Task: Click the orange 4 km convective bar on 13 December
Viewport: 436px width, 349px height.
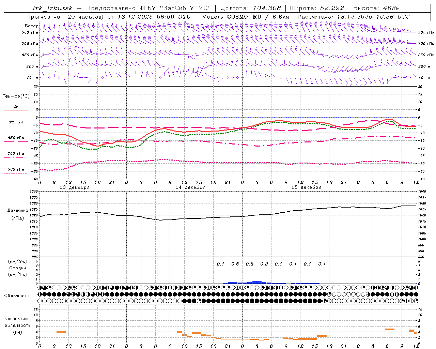Action: 61,332
